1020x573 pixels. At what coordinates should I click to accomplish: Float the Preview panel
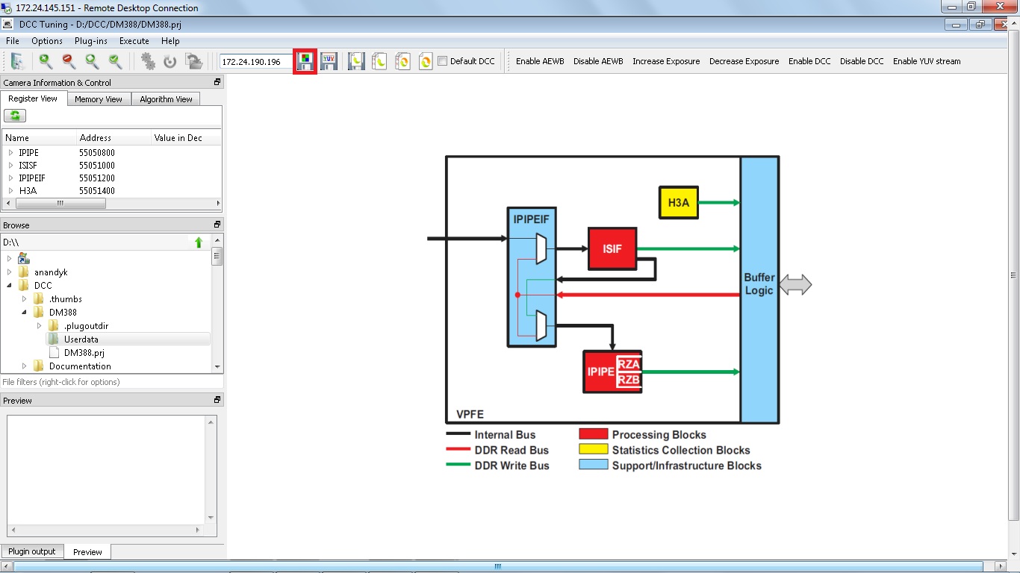click(x=217, y=400)
